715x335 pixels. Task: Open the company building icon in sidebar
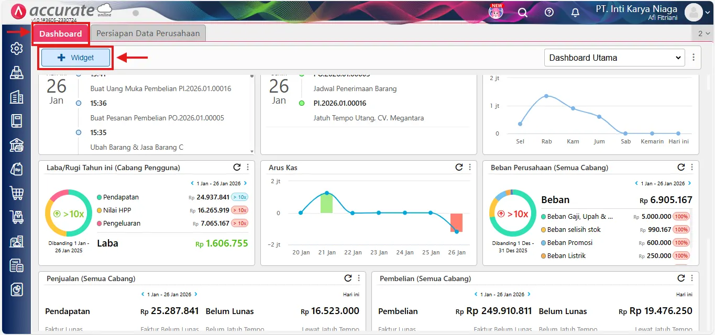(16, 96)
